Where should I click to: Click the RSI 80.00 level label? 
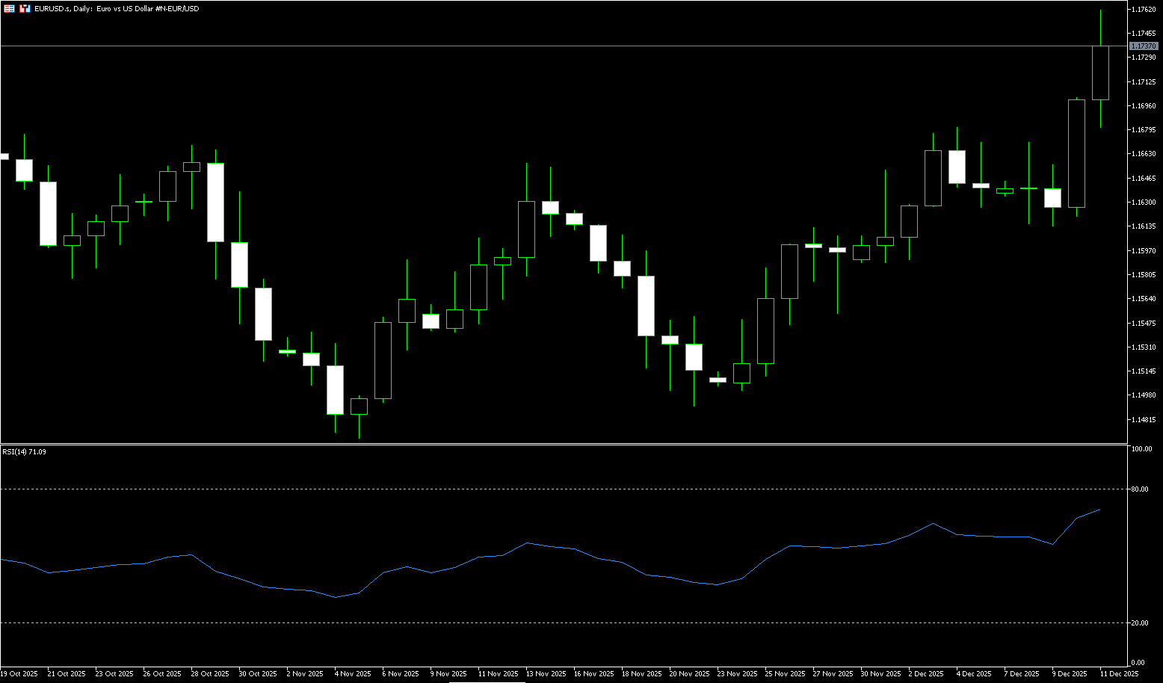pyautogui.click(x=1141, y=489)
